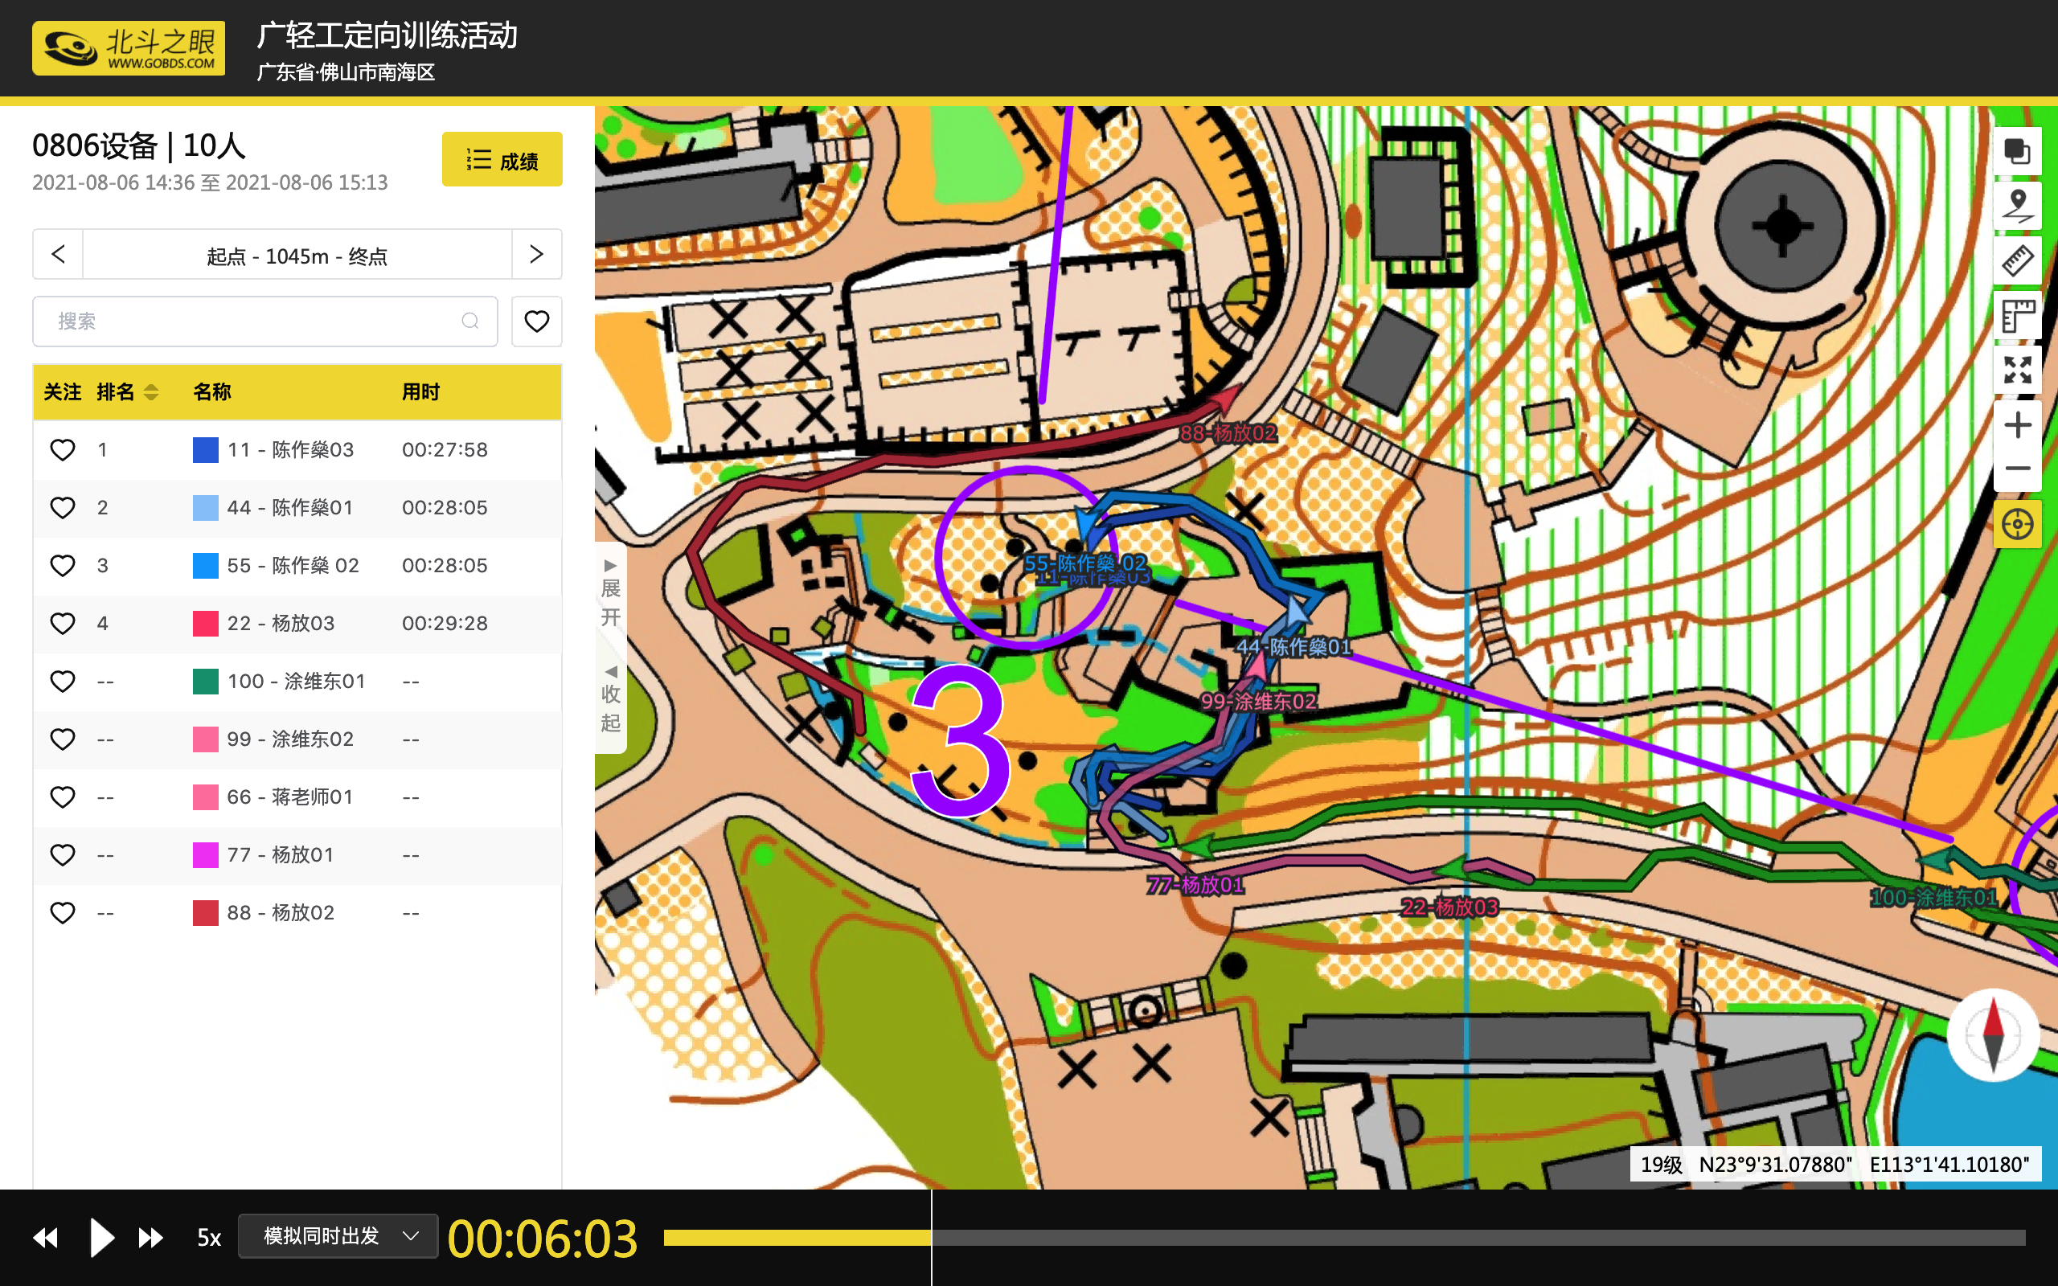The width and height of the screenshot is (2058, 1286).
Task: Collapse the side panel with 收起
Action: tap(609, 699)
